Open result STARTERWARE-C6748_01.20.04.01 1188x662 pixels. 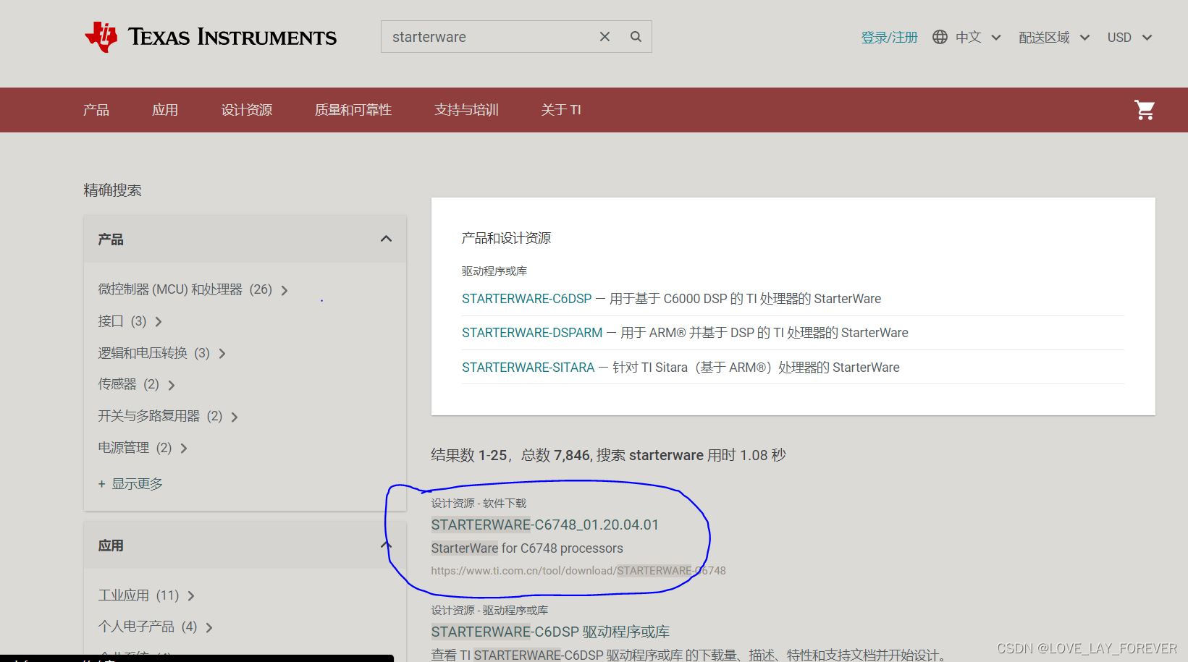point(545,525)
